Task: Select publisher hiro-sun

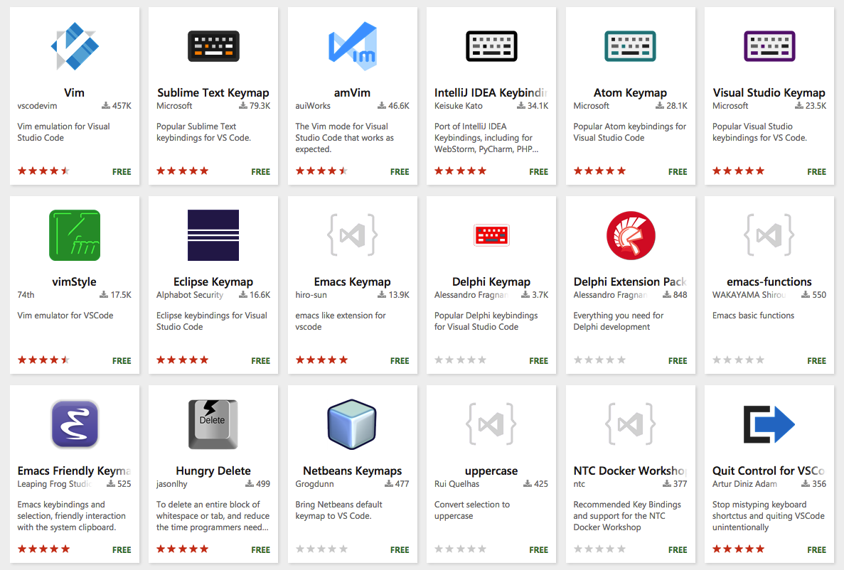Action: coord(311,295)
